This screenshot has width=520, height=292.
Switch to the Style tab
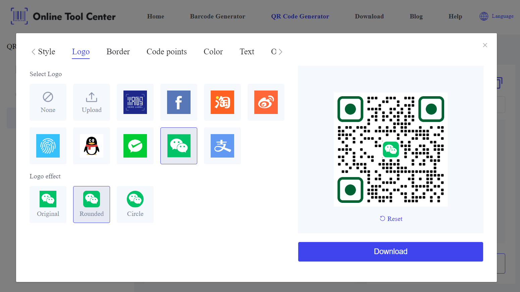pos(47,52)
